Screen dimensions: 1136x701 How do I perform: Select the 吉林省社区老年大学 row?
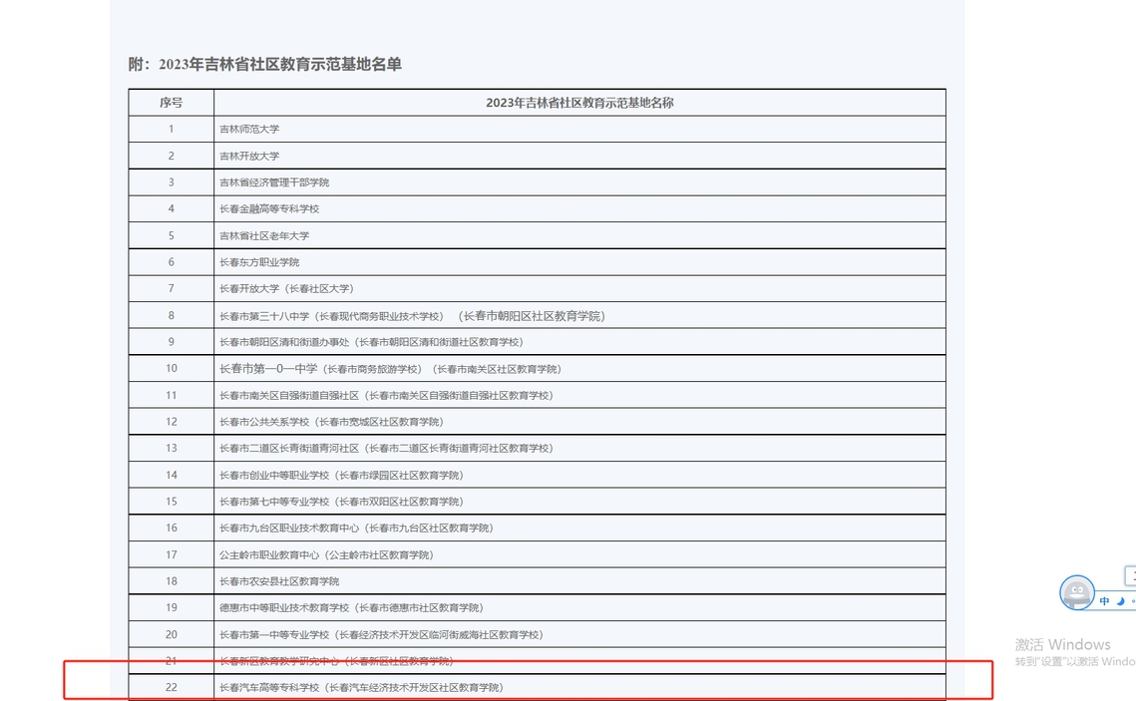click(x=264, y=236)
